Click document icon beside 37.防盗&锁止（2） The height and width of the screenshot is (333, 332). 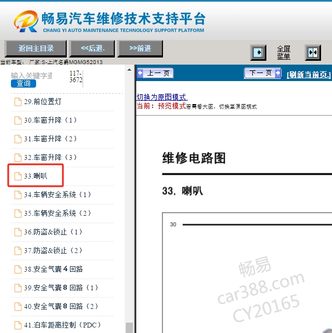(x=18, y=251)
